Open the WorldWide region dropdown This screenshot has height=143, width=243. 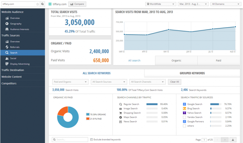(160, 4)
